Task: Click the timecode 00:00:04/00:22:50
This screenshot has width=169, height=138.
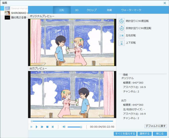Action: pyautogui.click(x=102, y=127)
